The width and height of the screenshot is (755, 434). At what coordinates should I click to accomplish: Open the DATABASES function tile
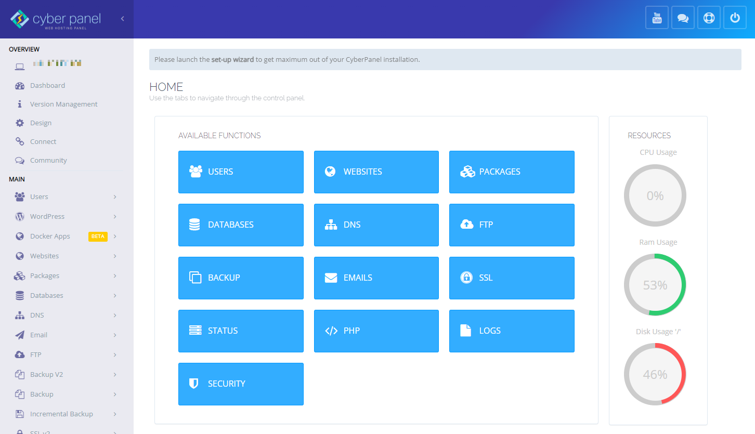pos(241,225)
